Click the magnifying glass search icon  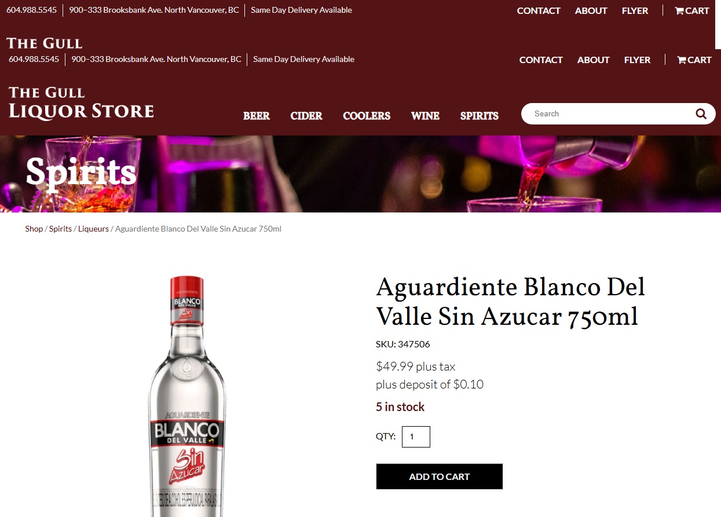[x=701, y=114]
